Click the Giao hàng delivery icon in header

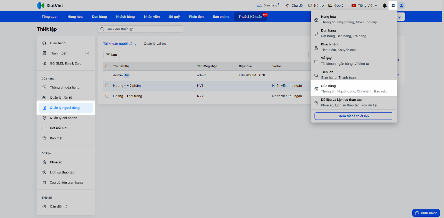tap(259, 6)
